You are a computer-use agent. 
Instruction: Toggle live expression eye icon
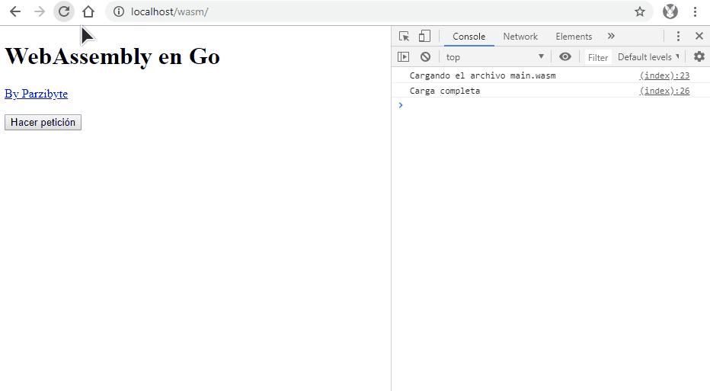tap(564, 56)
